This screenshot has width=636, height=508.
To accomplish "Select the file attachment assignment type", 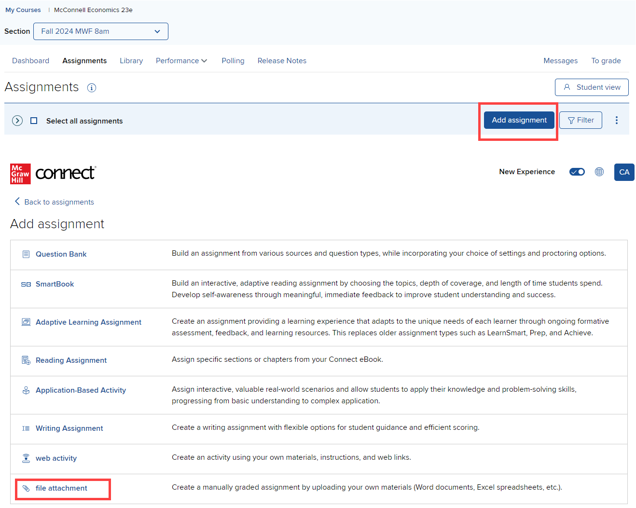I will [61, 488].
